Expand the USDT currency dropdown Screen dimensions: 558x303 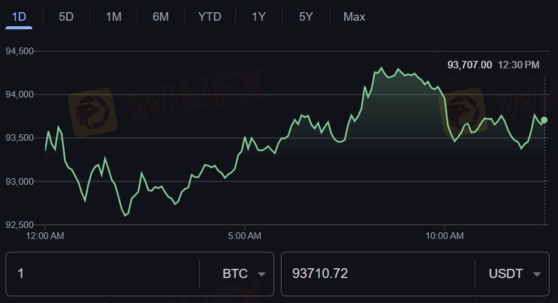[514, 274]
